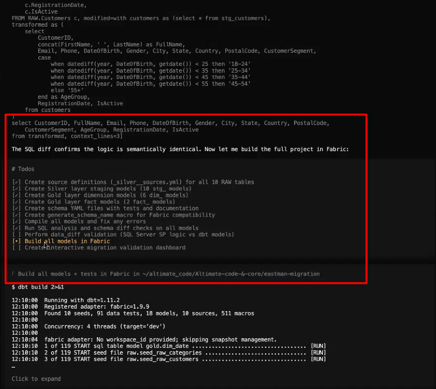Image resolution: width=436 pixels, height=389 pixels.
Task: Toggle checkbox for 'Create schema YAML files' todo
Action: pyautogui.click(x=16, y=208)
